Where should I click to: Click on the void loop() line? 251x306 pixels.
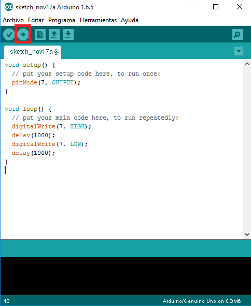28,109
